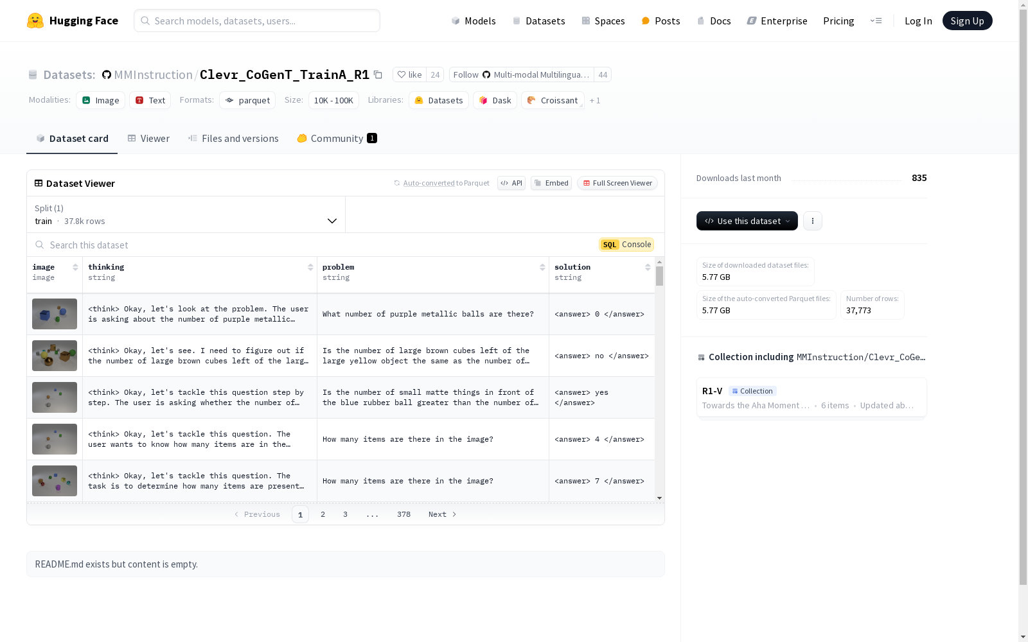Switch to the Viewer tab
This screenshot has height=642, width=1028.
pos(148,139)
